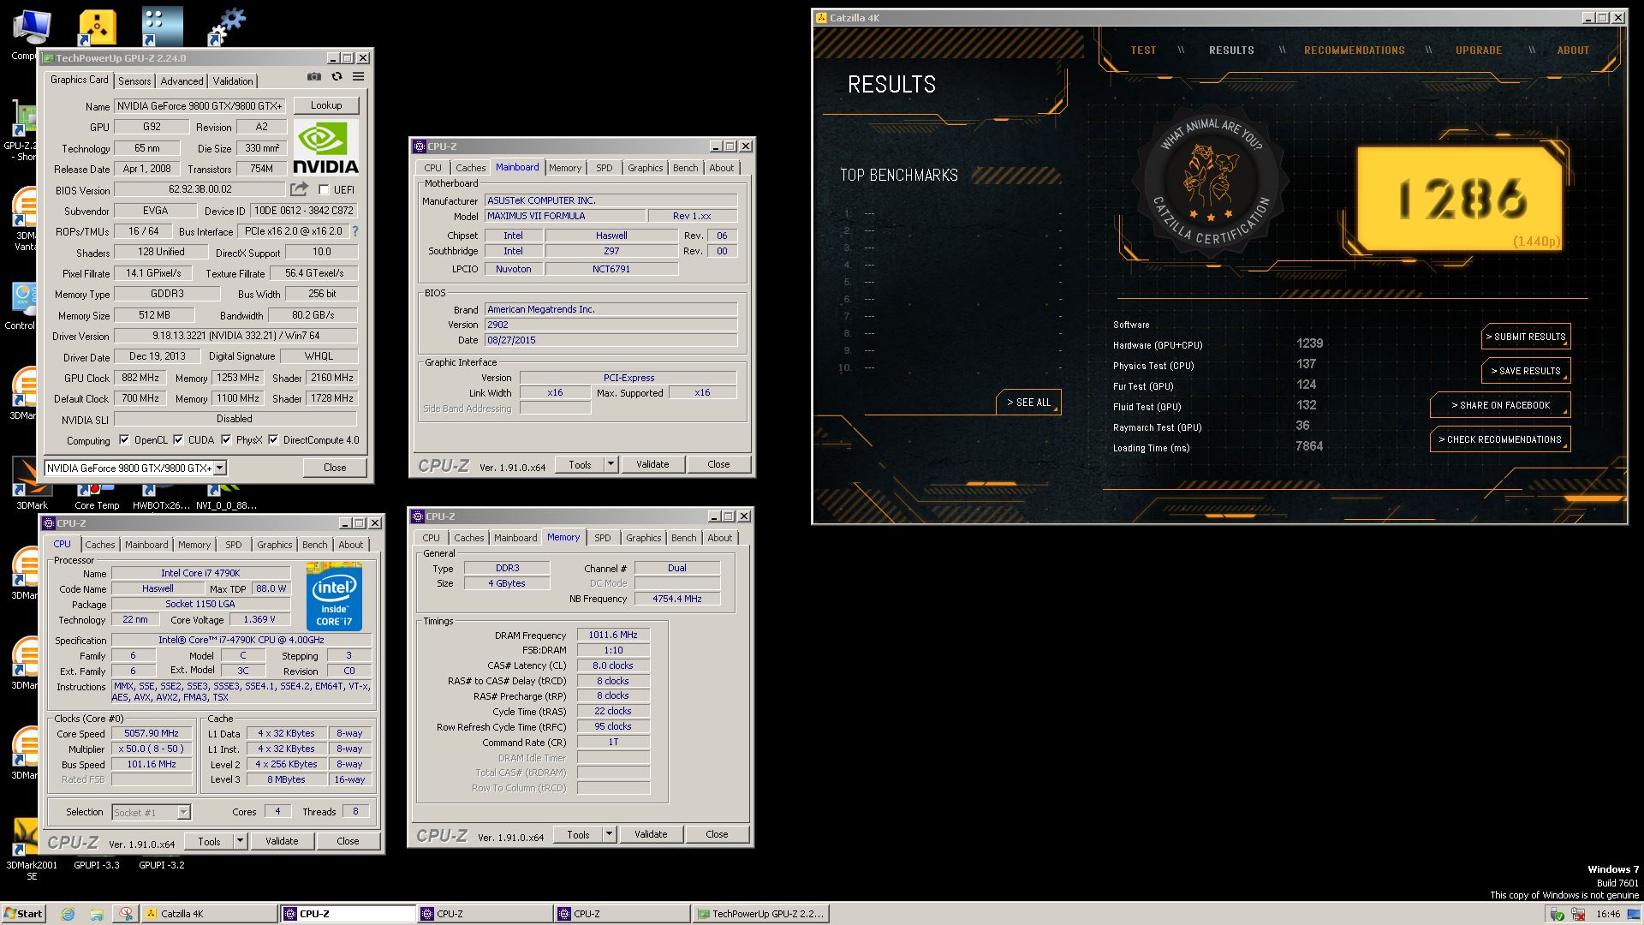Click the NVIDIA logo in GPU-Z
Image resolution: width=1644 pixels, height=925 pixels.
pos(325,146)
